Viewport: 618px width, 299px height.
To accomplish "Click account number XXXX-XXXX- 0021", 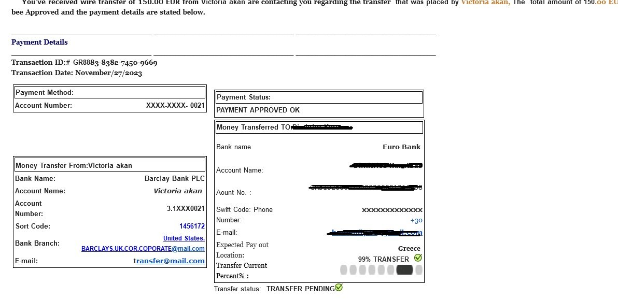I will point(175,106).
